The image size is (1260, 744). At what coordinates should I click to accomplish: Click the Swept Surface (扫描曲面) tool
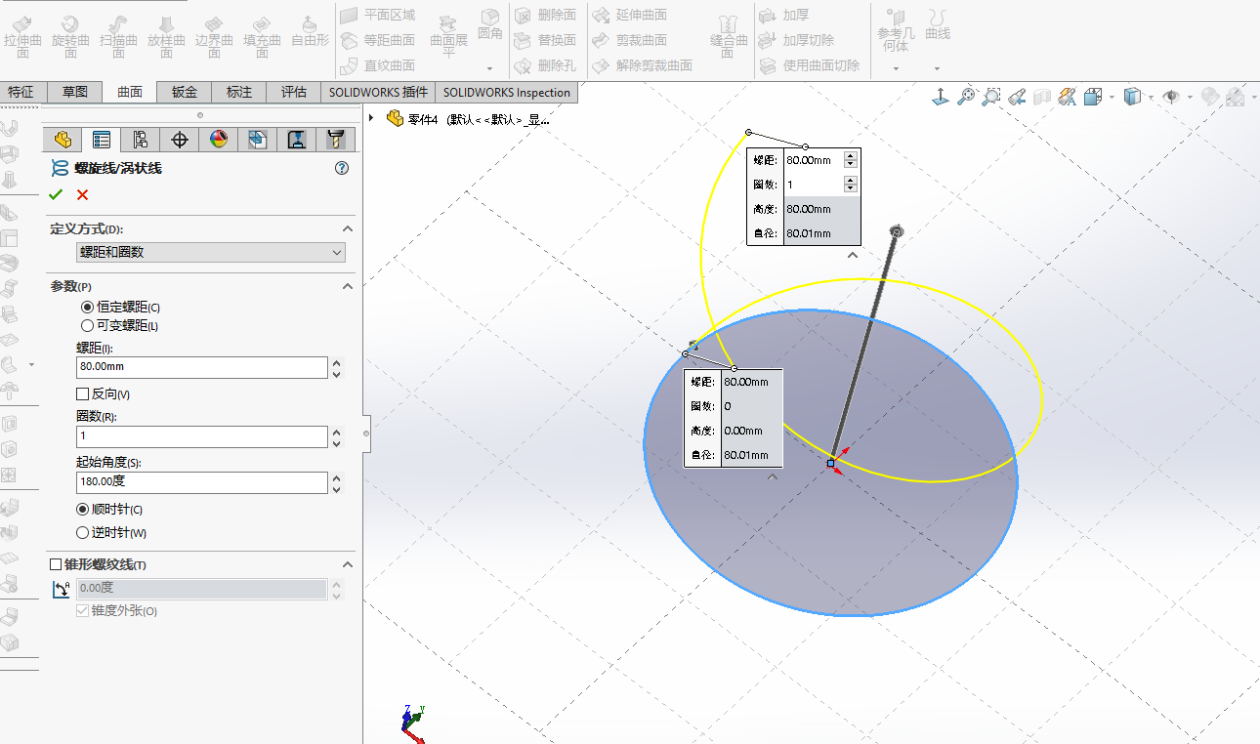click(118, 35)
